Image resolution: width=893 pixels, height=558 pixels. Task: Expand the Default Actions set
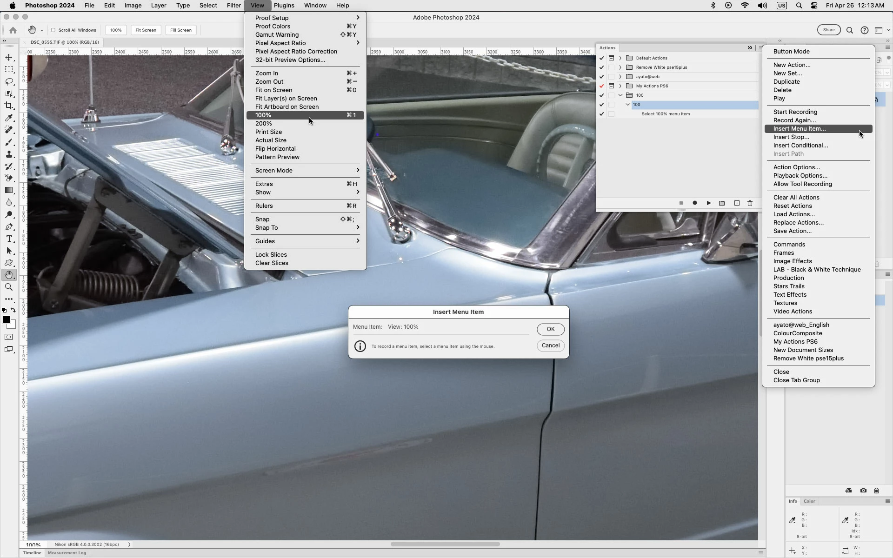coord(620,58)
